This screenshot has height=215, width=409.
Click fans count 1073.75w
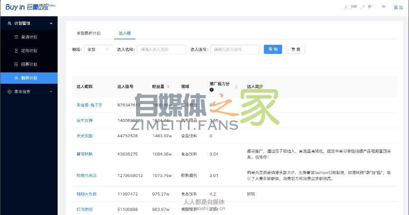click(162, 176)
